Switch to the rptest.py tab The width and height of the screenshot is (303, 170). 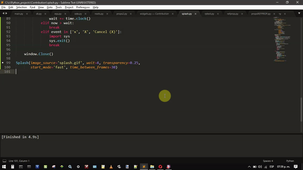coord(209,14)
